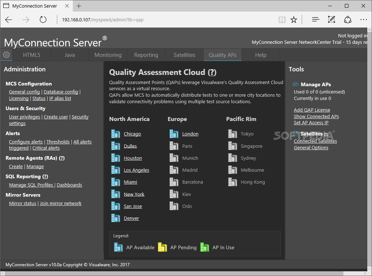Click the cloud icon next to Manage APs
The height and width of the screenshot is (276, 372).
tap(296, 84)
